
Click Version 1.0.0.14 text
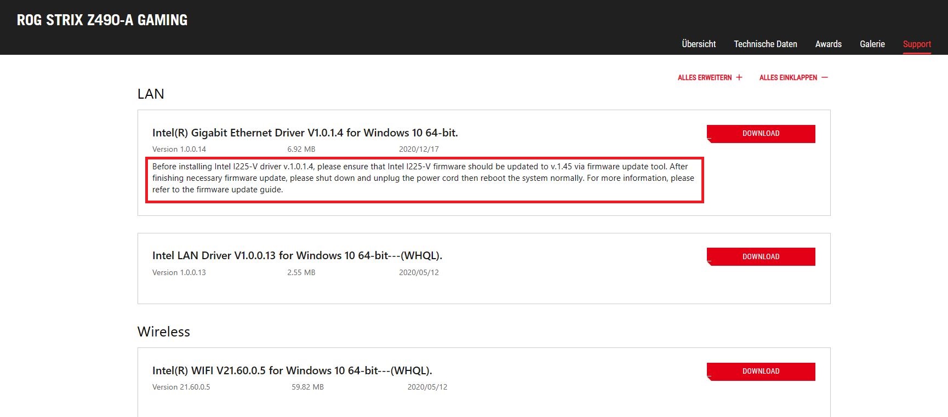click(x=179, y=149)
